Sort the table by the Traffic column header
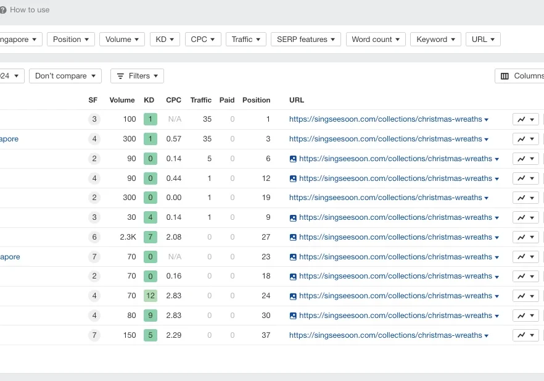The height and width of the screenshot is (381, 544). [x=200, y=100]
